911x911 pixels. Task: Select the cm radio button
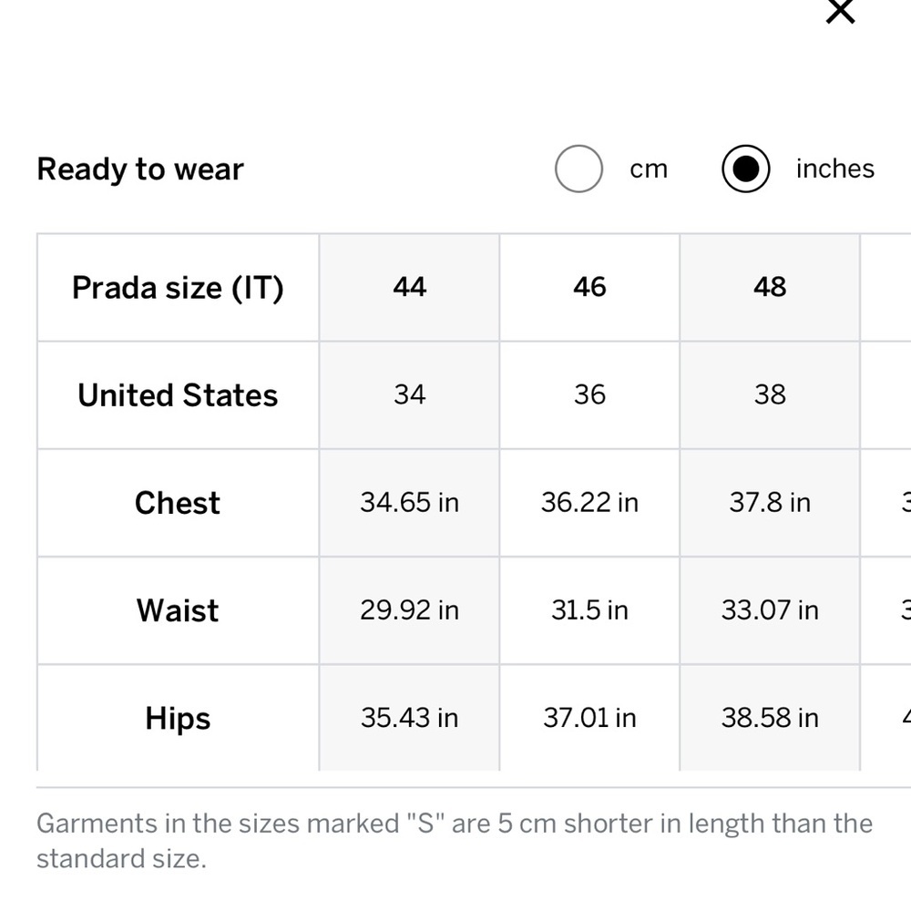tap(578, 169)
